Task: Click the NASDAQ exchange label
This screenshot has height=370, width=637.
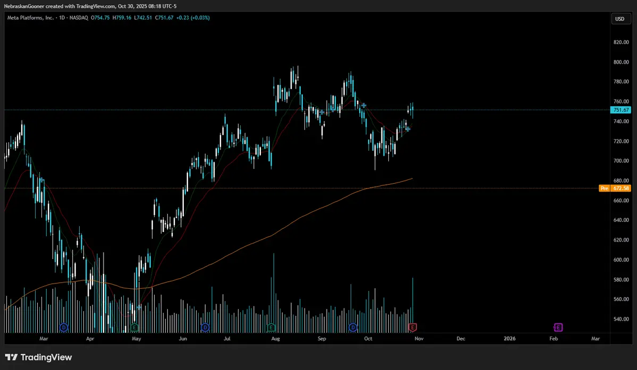Action: (79, 18)
